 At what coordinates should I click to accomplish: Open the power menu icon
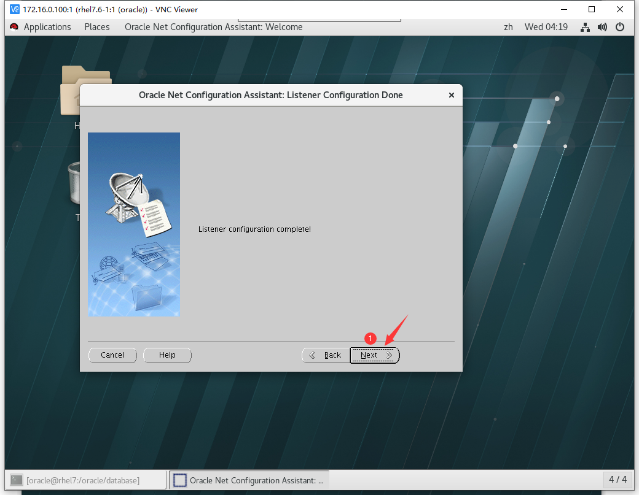click(620, 27)
